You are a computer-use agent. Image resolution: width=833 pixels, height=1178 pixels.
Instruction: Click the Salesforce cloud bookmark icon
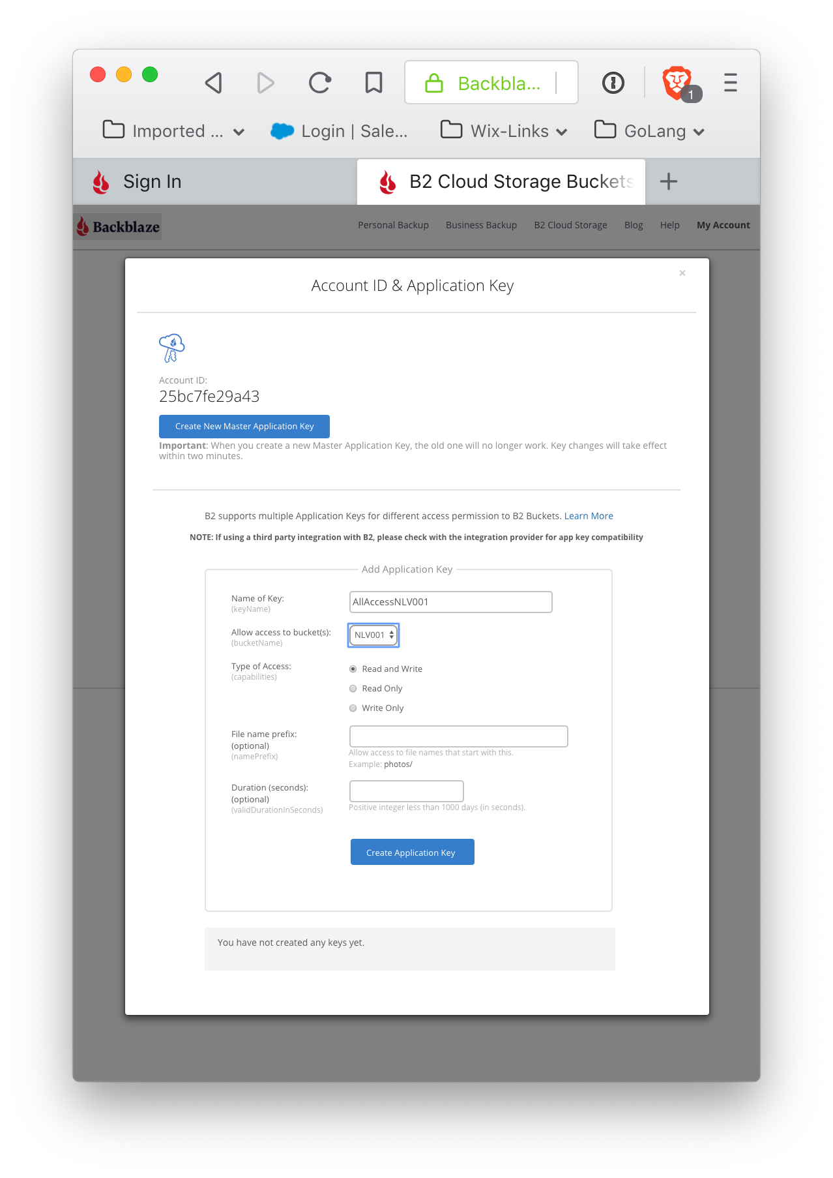[x=282, y=131]
